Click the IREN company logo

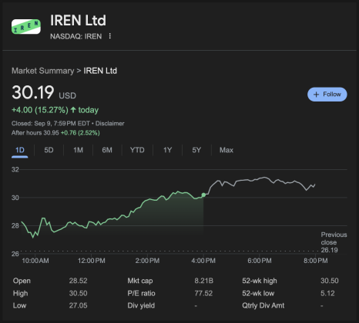(26, 26)
